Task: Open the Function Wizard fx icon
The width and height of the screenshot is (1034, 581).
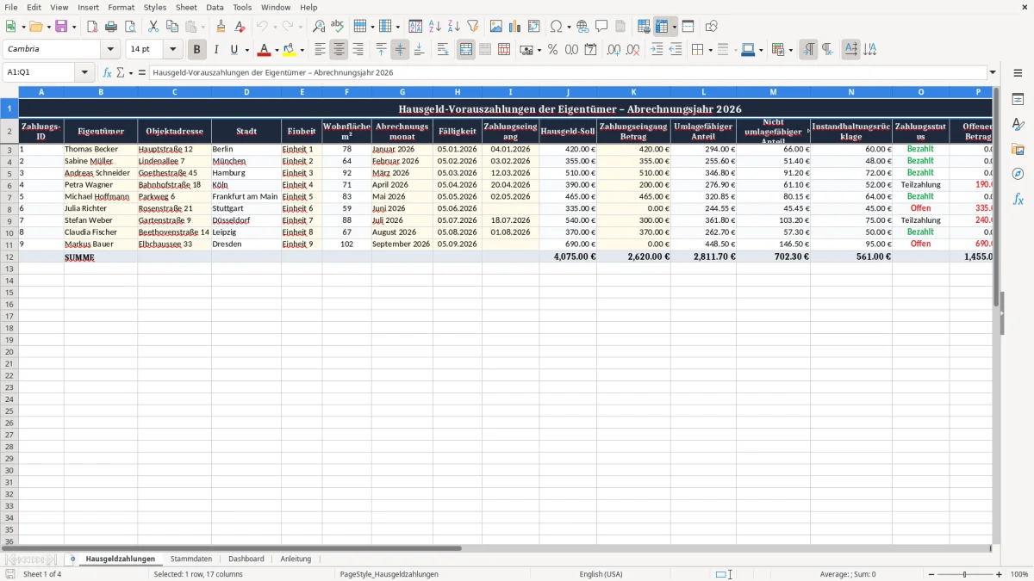Action: tap(108, 73)
